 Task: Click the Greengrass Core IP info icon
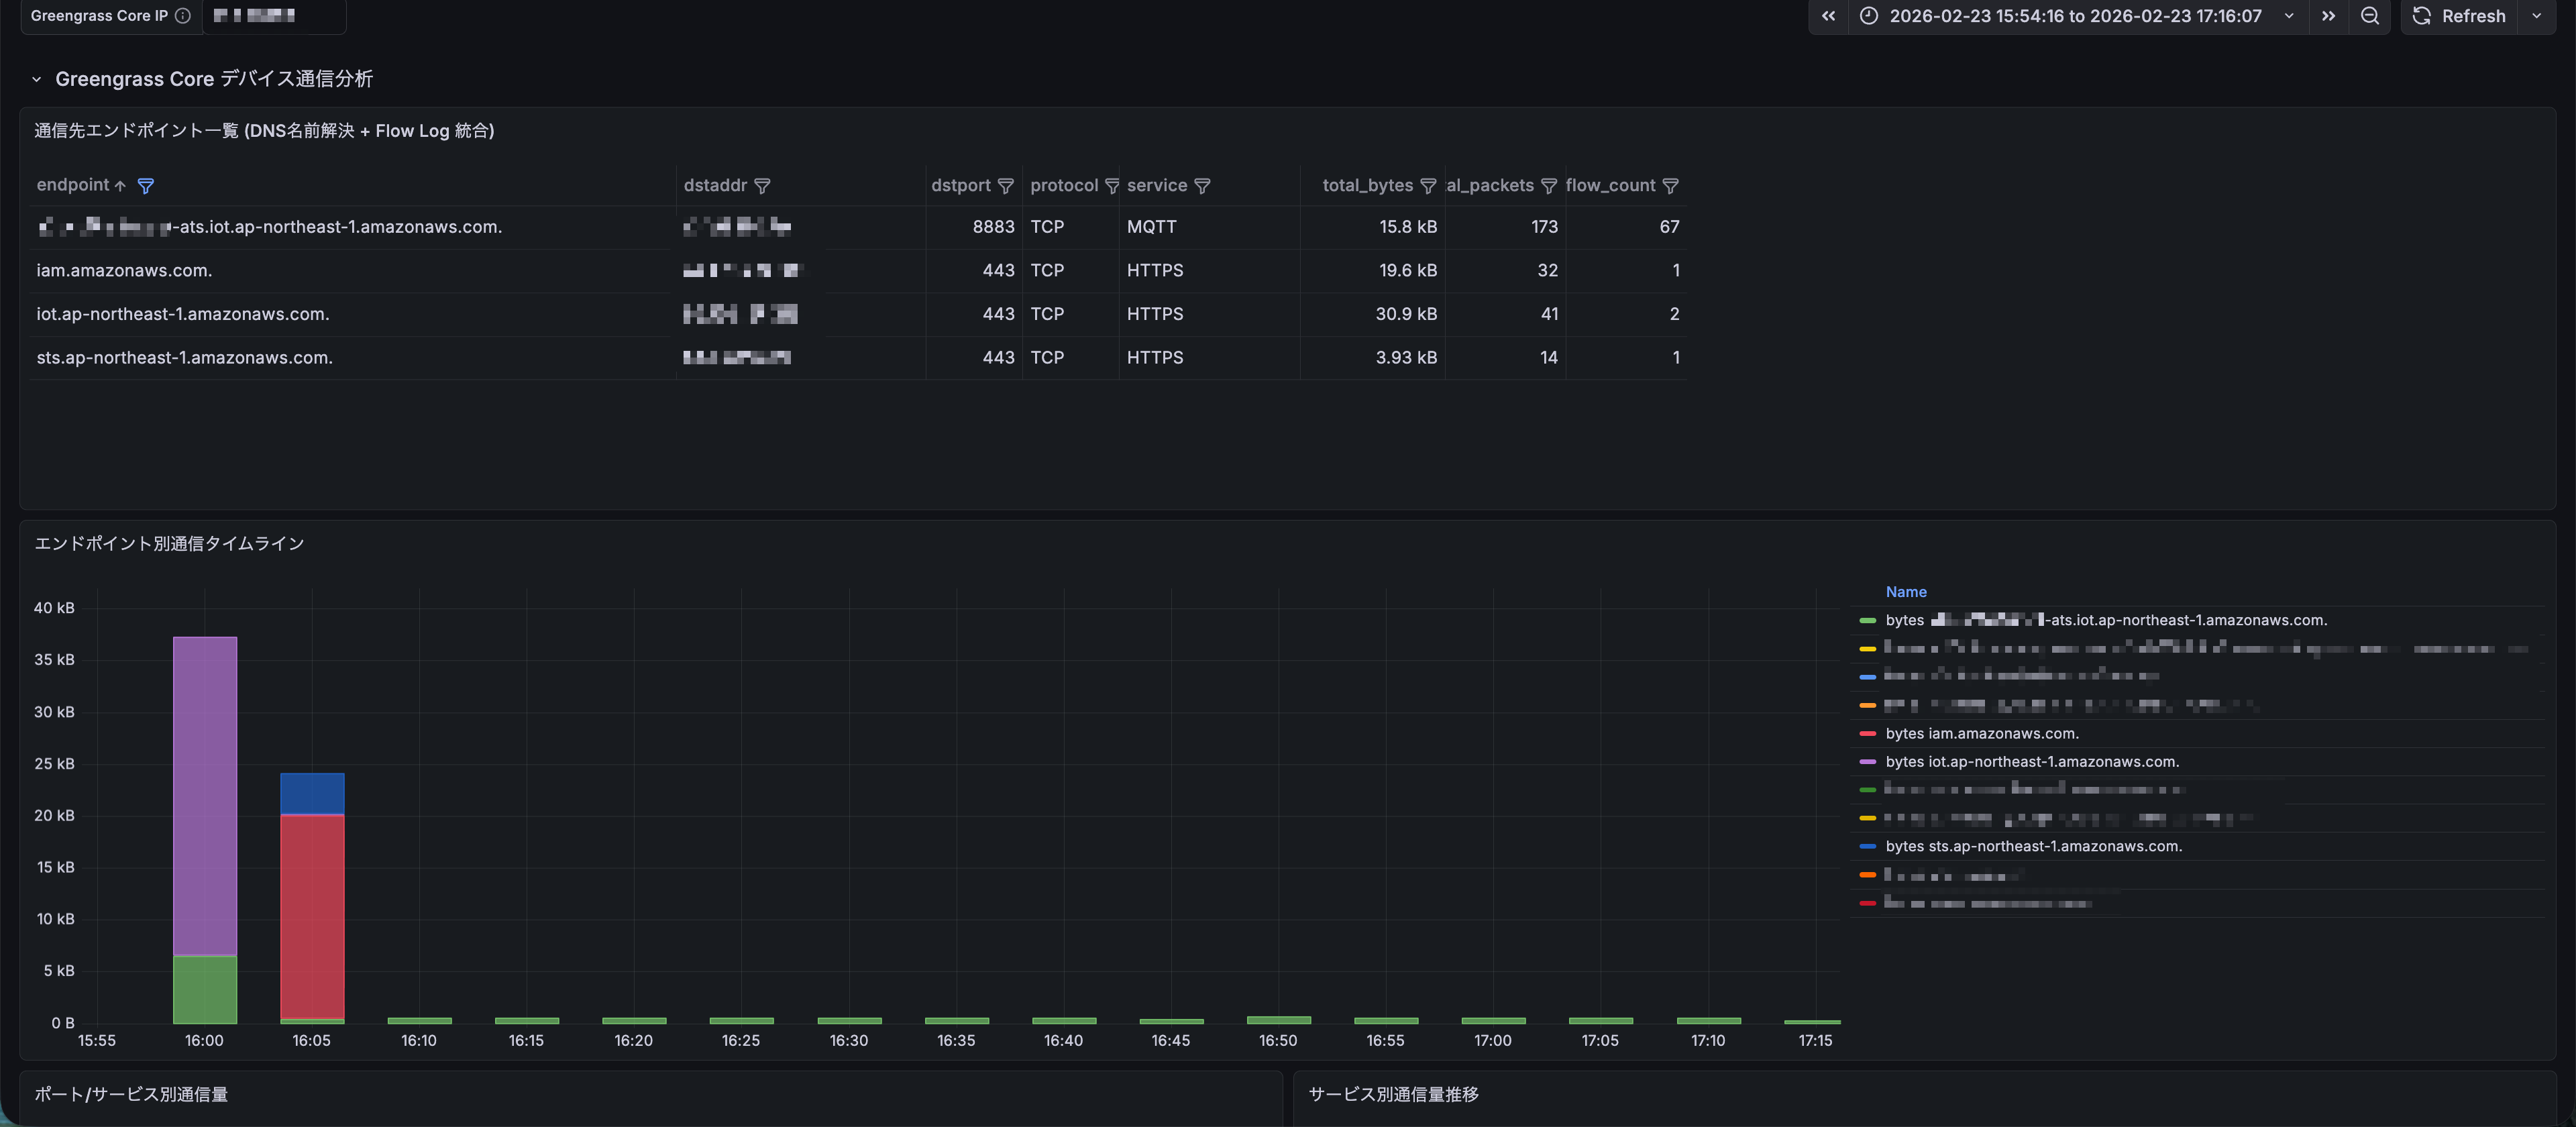coord(183,16)
